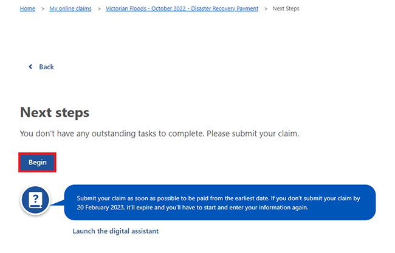Viewport: 395px width, 253px height.
Task: Open Victorian Floods Disaster Recovery Payment breadcrumb
Action: pos(182,8)
